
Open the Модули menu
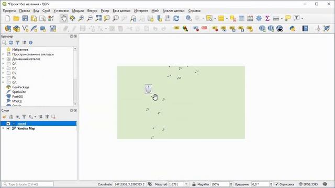pos(78,10)
